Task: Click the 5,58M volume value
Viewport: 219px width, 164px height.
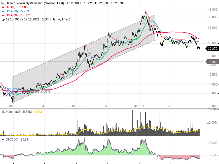Action: (27, 112)
